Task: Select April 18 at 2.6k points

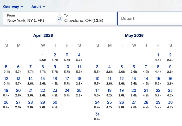Action: click(79, 81)
